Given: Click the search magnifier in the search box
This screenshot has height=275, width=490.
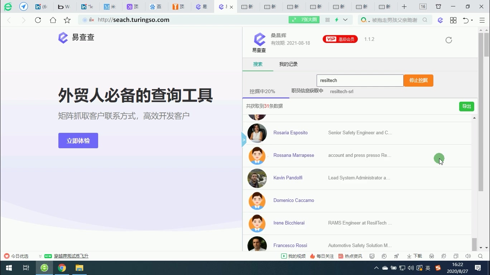Looking at the screenshot, I should tap(425, 20).
